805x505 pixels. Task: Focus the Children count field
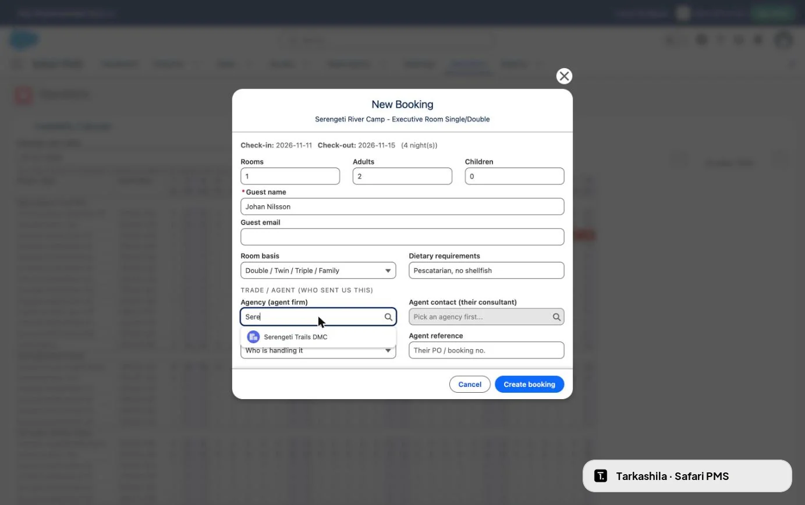(515, 176)
